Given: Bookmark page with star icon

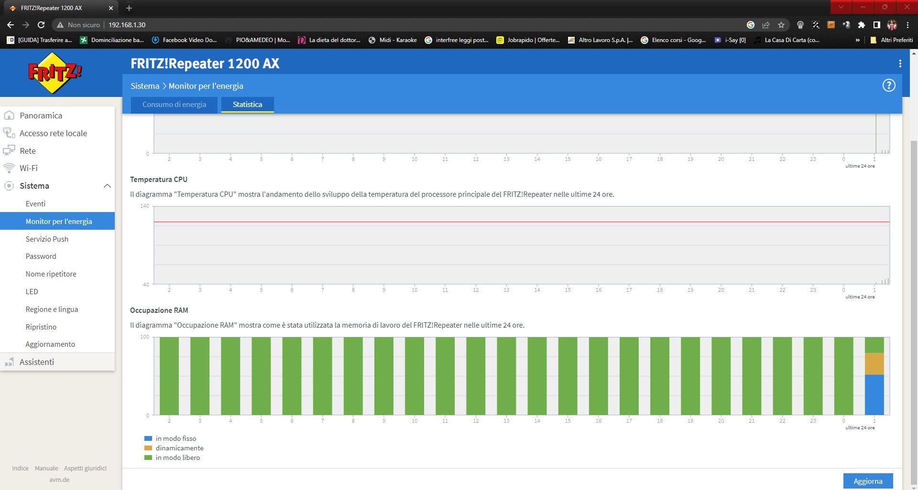Looking at the screenshot, I should [x=781, y=25].
